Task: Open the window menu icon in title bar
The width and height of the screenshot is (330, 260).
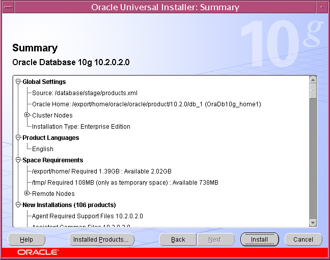Action: click(x=8, y=7)
